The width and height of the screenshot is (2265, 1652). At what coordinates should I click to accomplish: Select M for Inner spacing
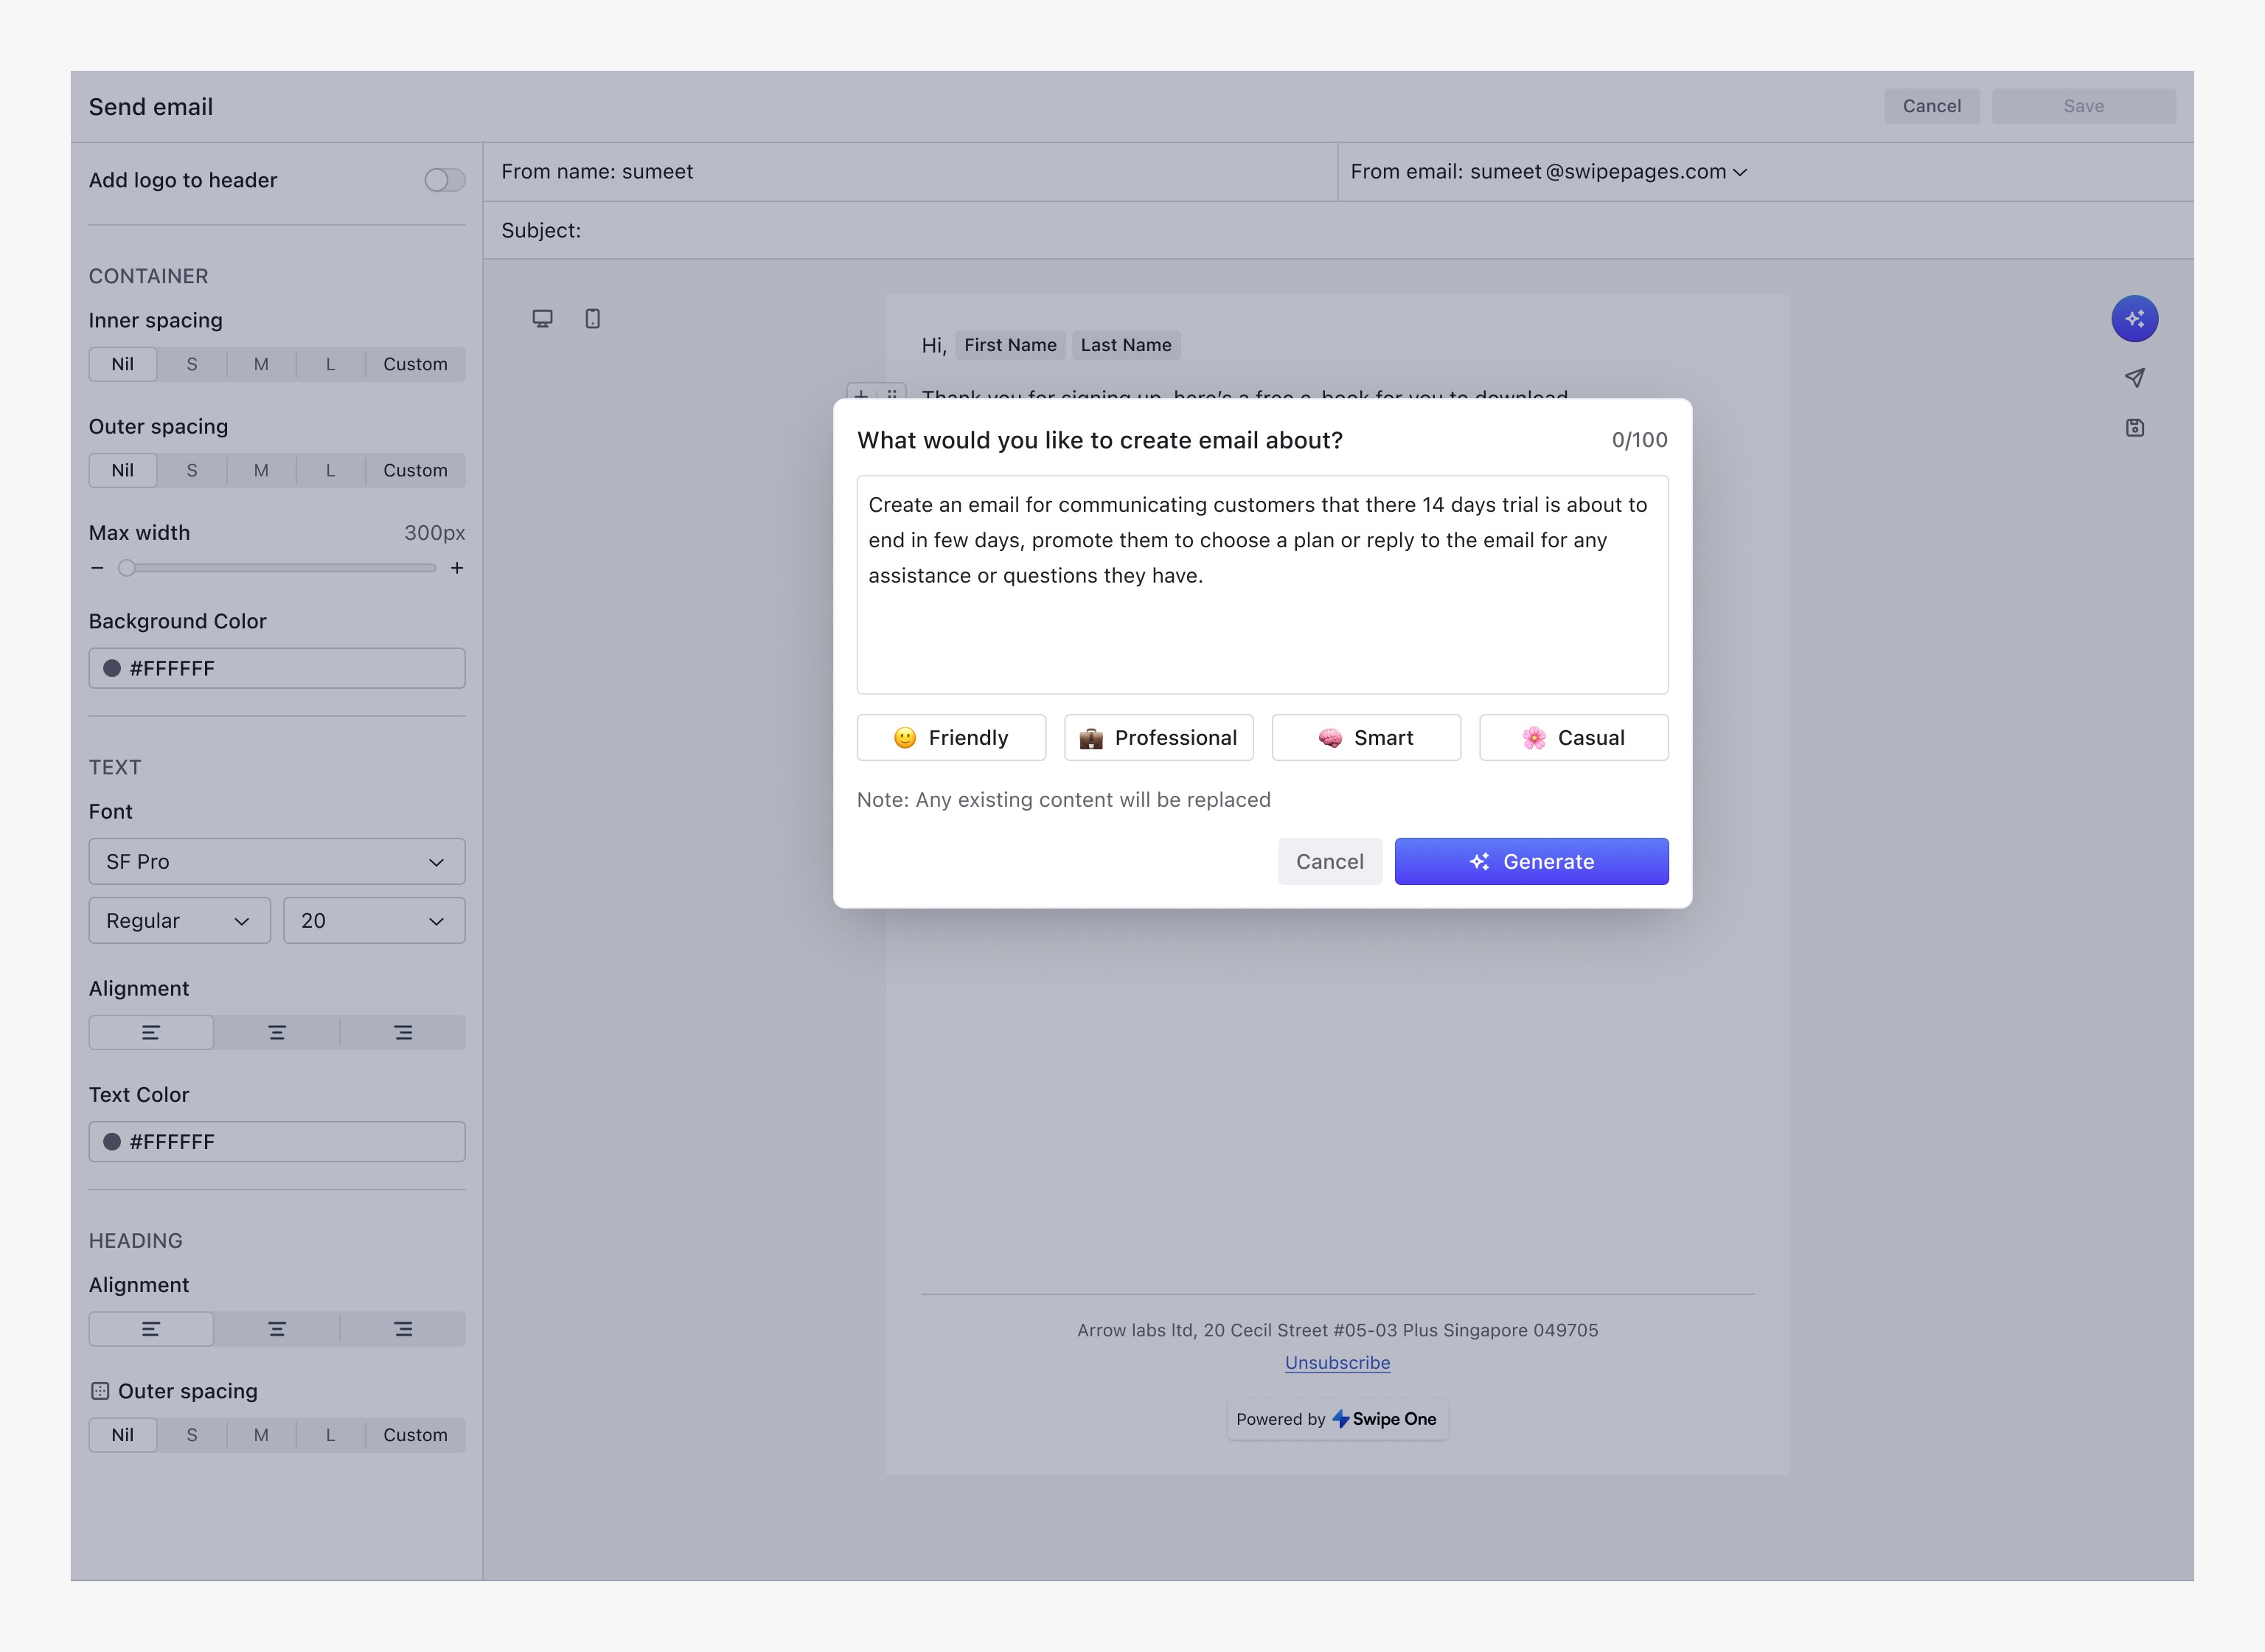(x=261, y=364)
